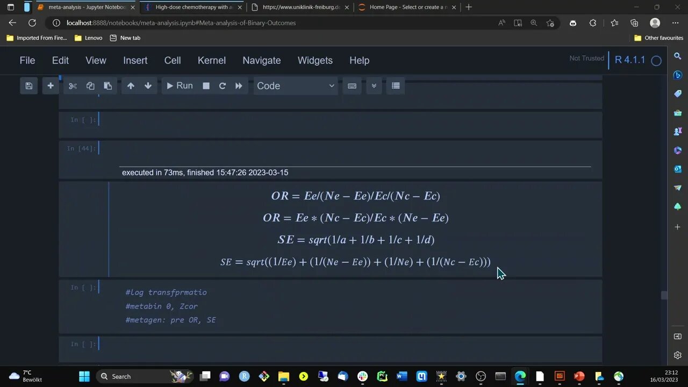Open browser Collections icon
The width and height of the screenshot is (688, 387).
[x=634, y=23]
